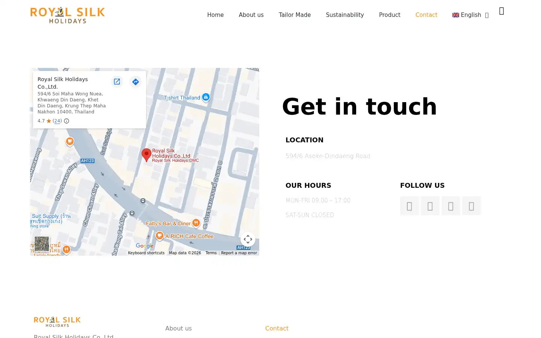Open the map Terms link
541x338 pixels.
pos(211,253)
